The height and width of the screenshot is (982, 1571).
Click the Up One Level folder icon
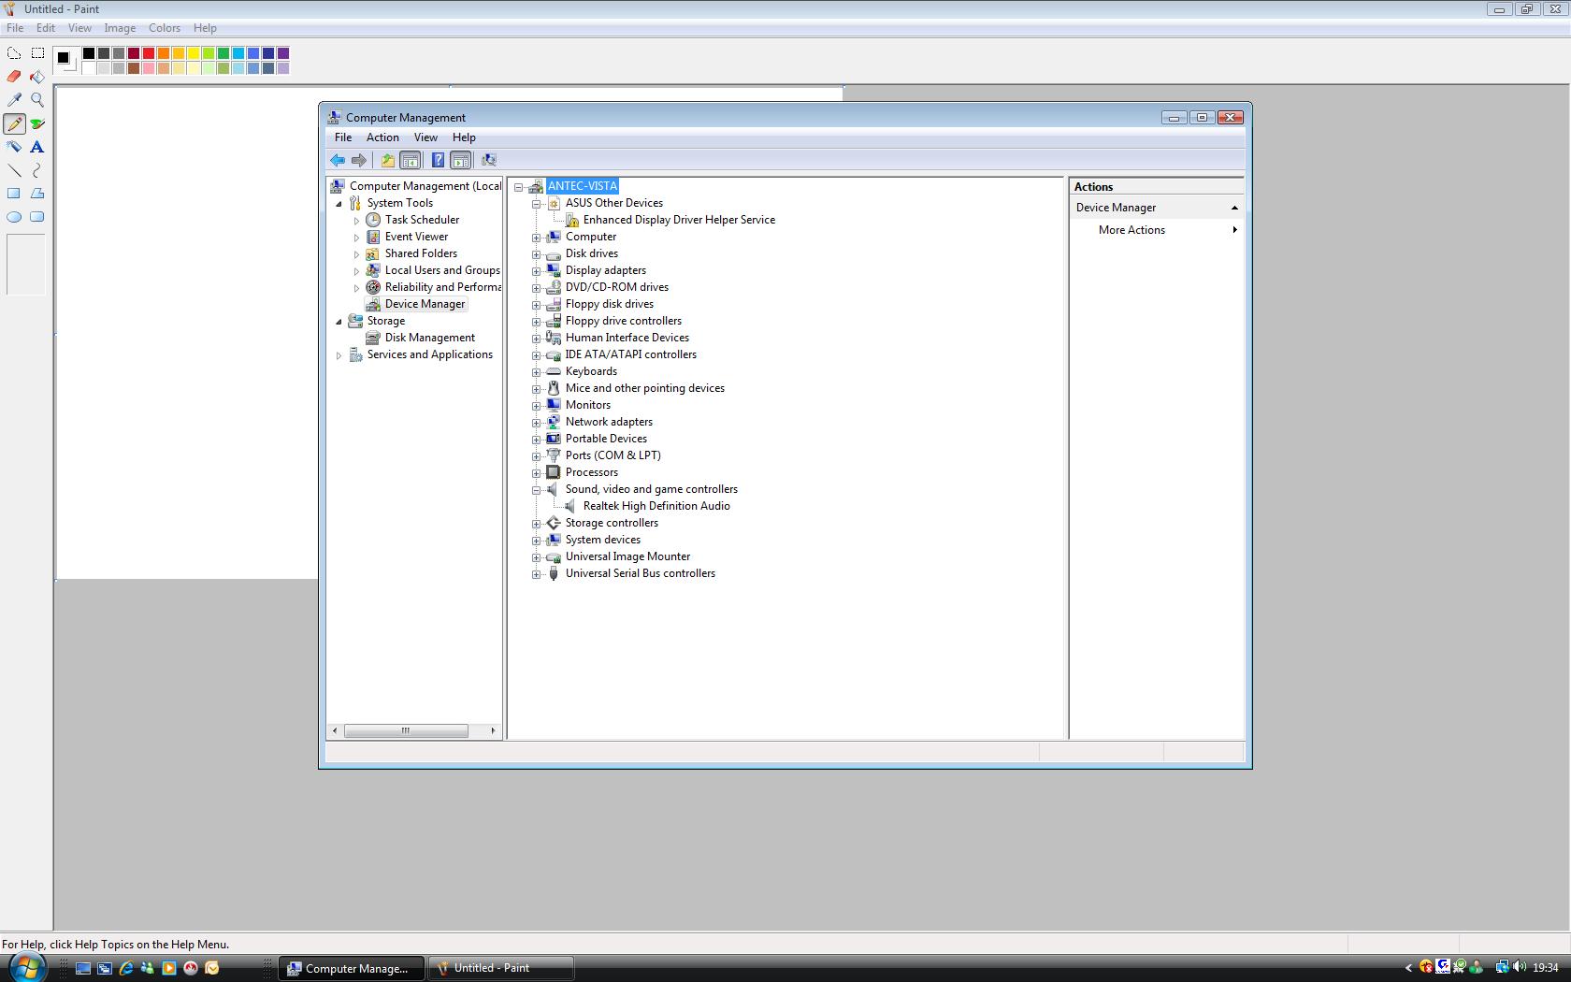[387, 160]
